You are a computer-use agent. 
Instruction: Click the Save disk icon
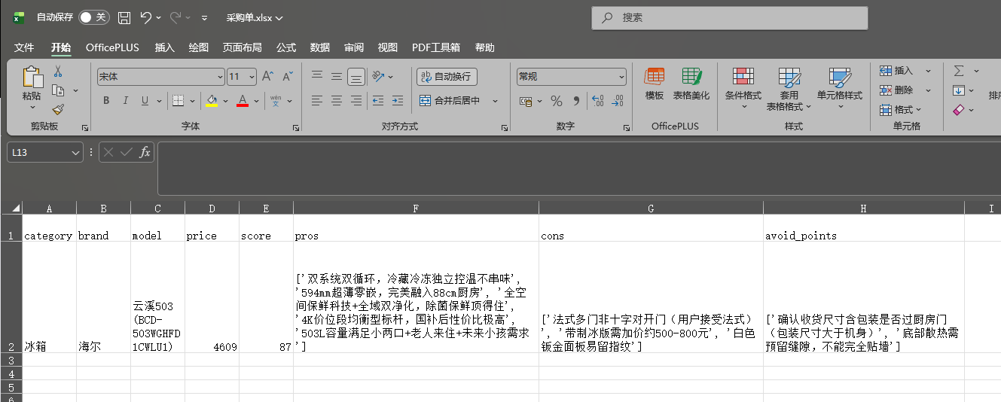pyautogui.click(x=124, y=17)
